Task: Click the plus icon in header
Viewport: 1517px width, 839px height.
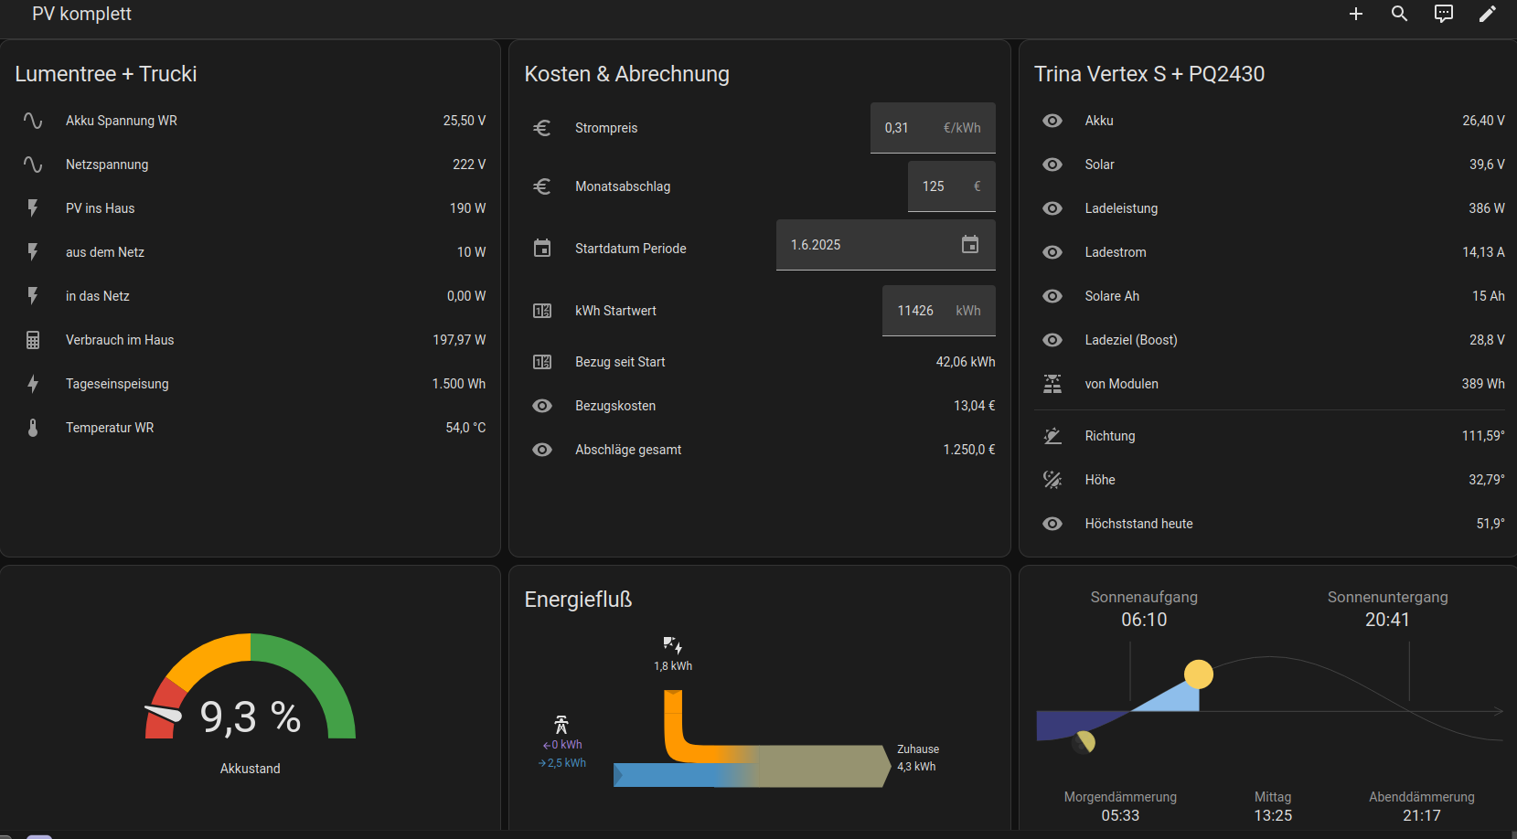Action: click(x=1355, y=14)
